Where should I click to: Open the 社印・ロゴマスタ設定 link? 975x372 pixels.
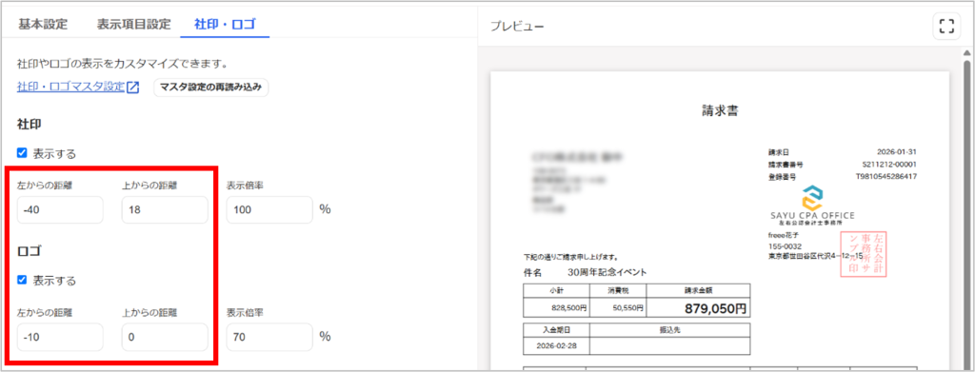[70, 87]
